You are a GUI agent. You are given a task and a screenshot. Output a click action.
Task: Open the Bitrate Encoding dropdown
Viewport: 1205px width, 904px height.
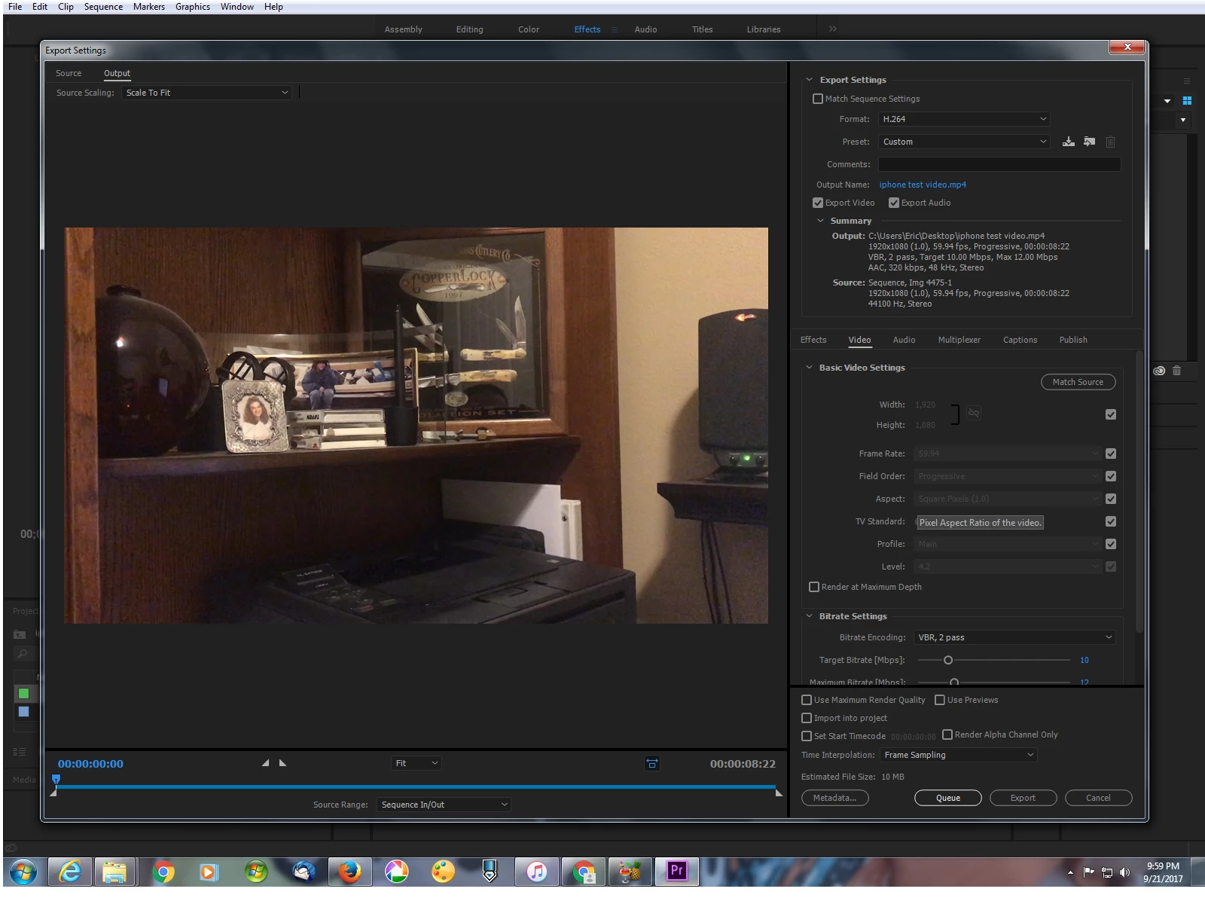click(x=1014, y=637)
